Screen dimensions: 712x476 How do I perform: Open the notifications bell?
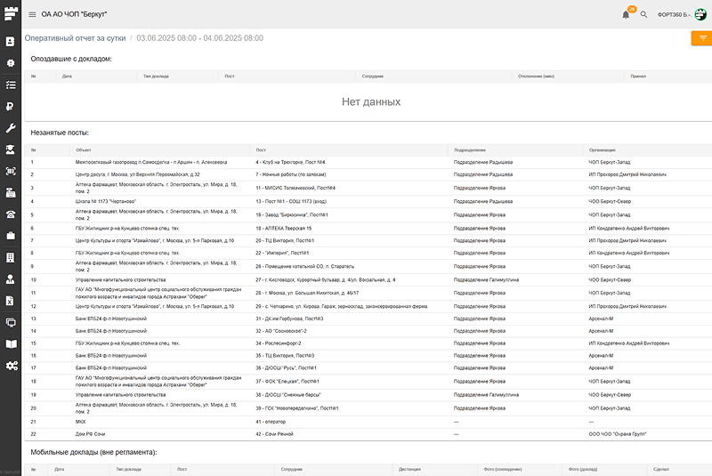click(x=626, y=14)
